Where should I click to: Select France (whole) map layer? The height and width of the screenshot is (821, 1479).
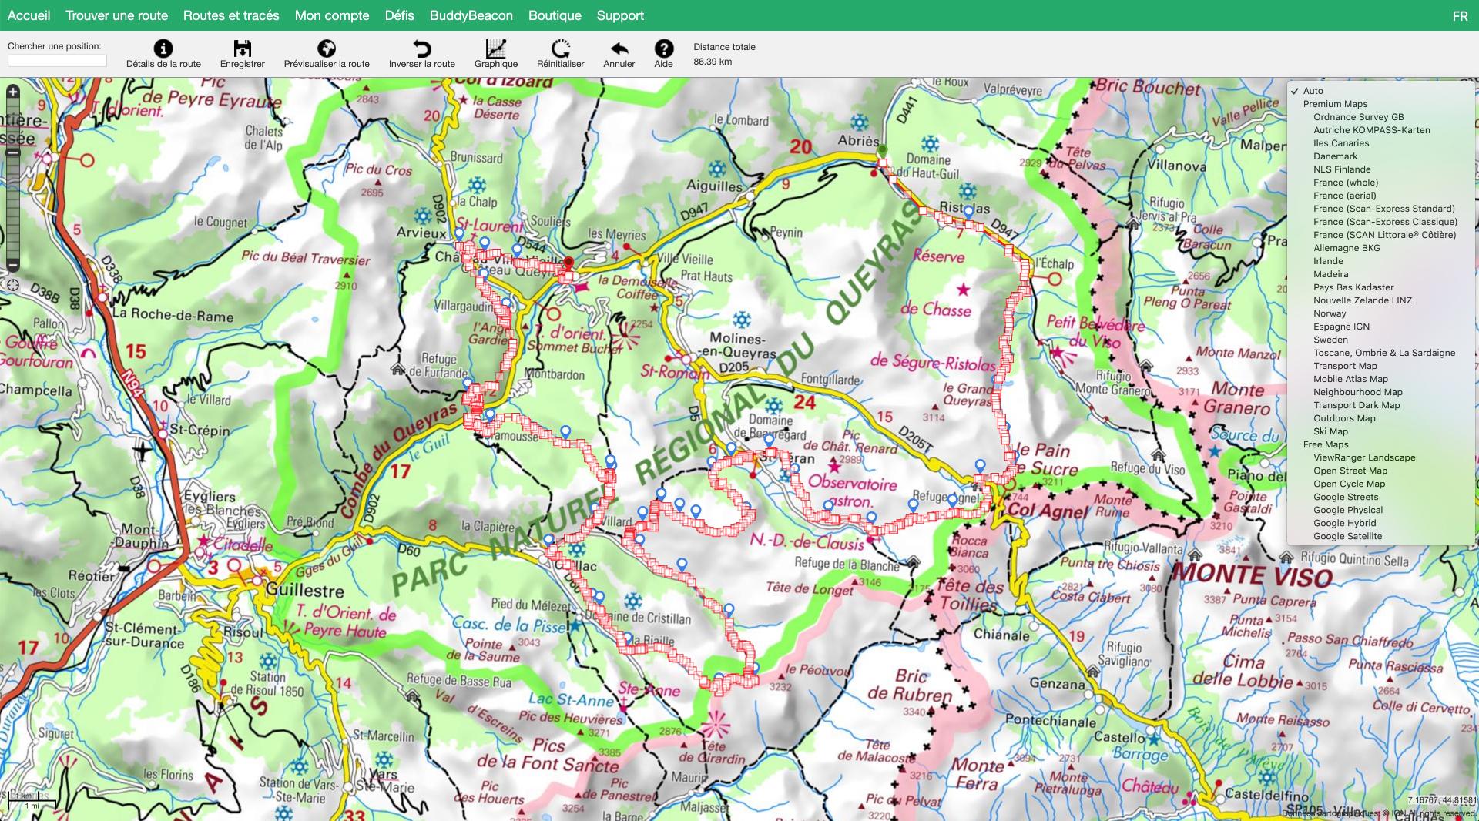[x=1346, y=183]
